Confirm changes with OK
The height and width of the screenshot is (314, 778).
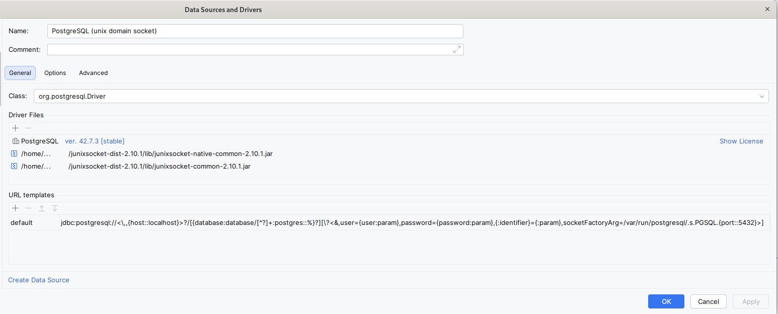[x=666, y=301]
